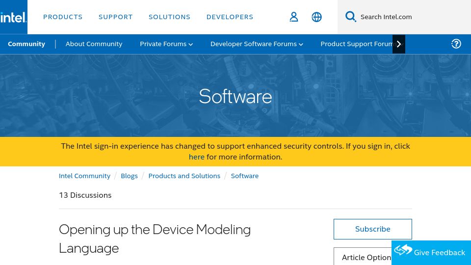Image resolution: width=471 pixels, height=265 pixels.
Task: Open the Support menu
Action: pyautogui.click(x=116, y=17)
